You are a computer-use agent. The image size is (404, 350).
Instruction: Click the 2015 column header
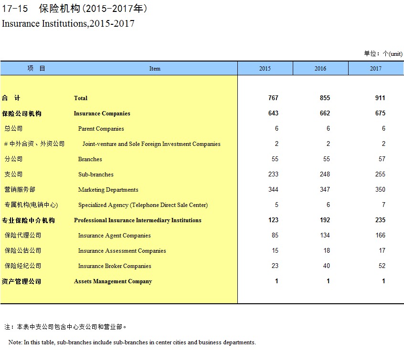tap(265, 69)
